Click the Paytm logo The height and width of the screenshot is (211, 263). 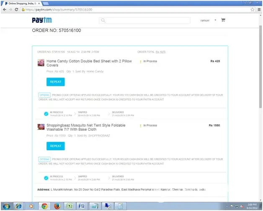point(42,20)
